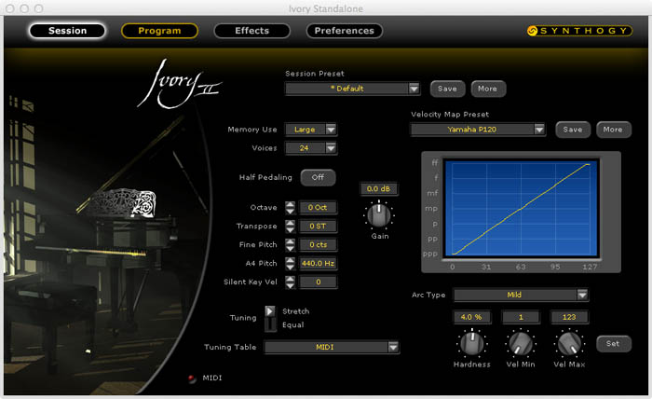This screenshot has width=652, height=399.
Task: Click More next to Velocity Map Preset
Action: [614, 130]
